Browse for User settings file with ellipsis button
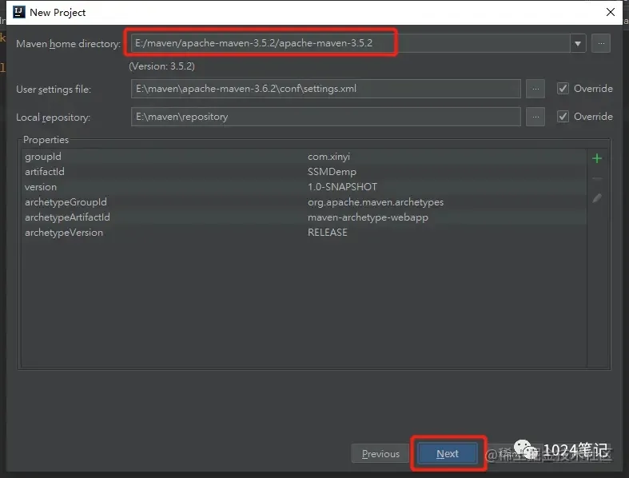Screen dimensions: 629x478 (535, 89)
